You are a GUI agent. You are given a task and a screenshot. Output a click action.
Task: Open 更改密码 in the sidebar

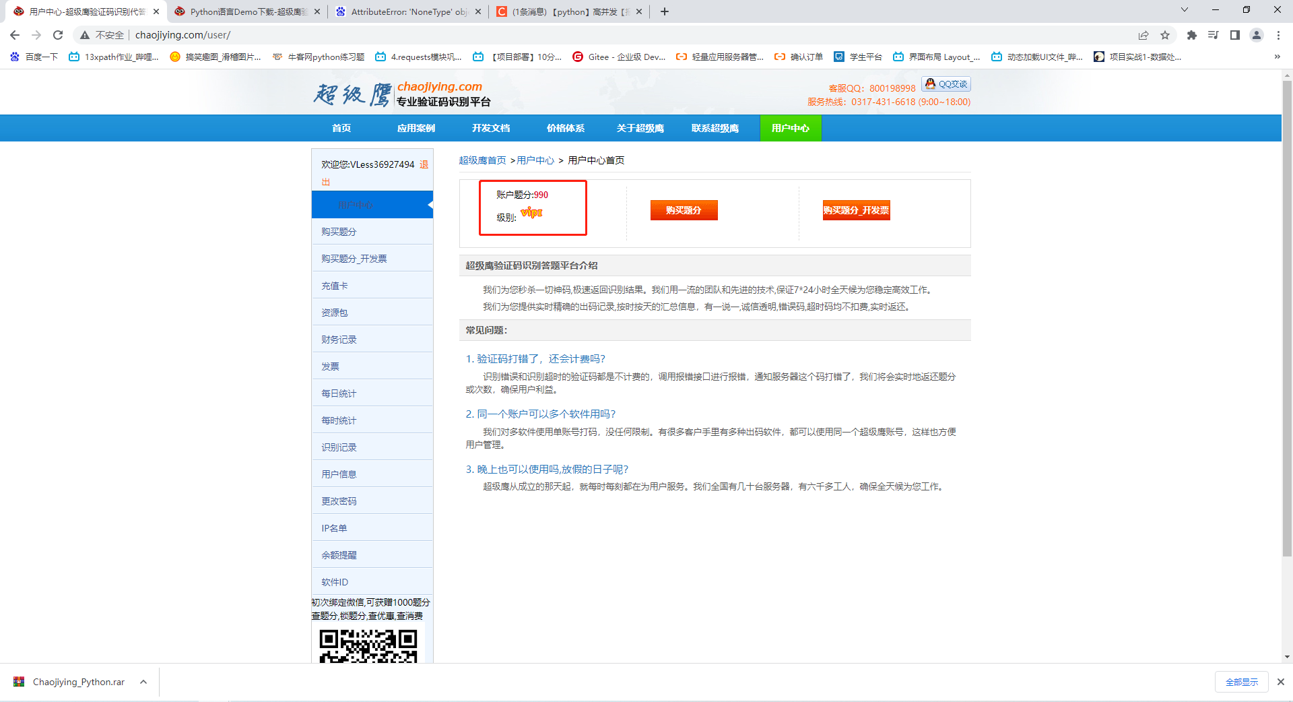[372, 501]
